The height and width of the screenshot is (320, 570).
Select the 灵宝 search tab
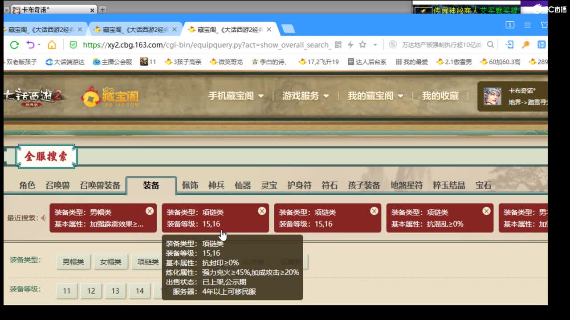tap(269, 185)
